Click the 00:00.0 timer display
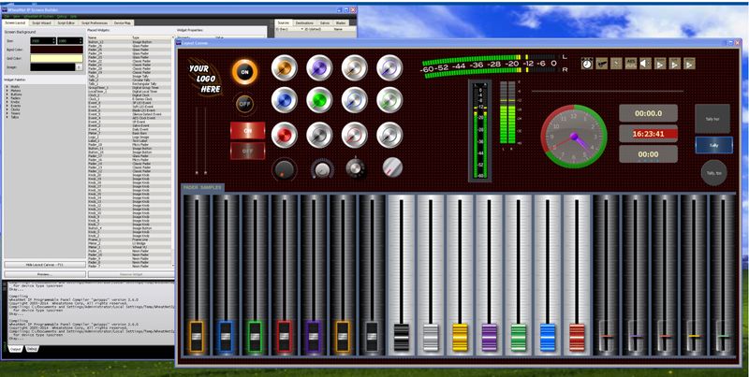The height and width of the screenshot is (377, 749). pyautogui.click(x=648, y=113)
